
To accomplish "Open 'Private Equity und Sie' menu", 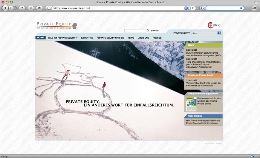I will [110, 38].
